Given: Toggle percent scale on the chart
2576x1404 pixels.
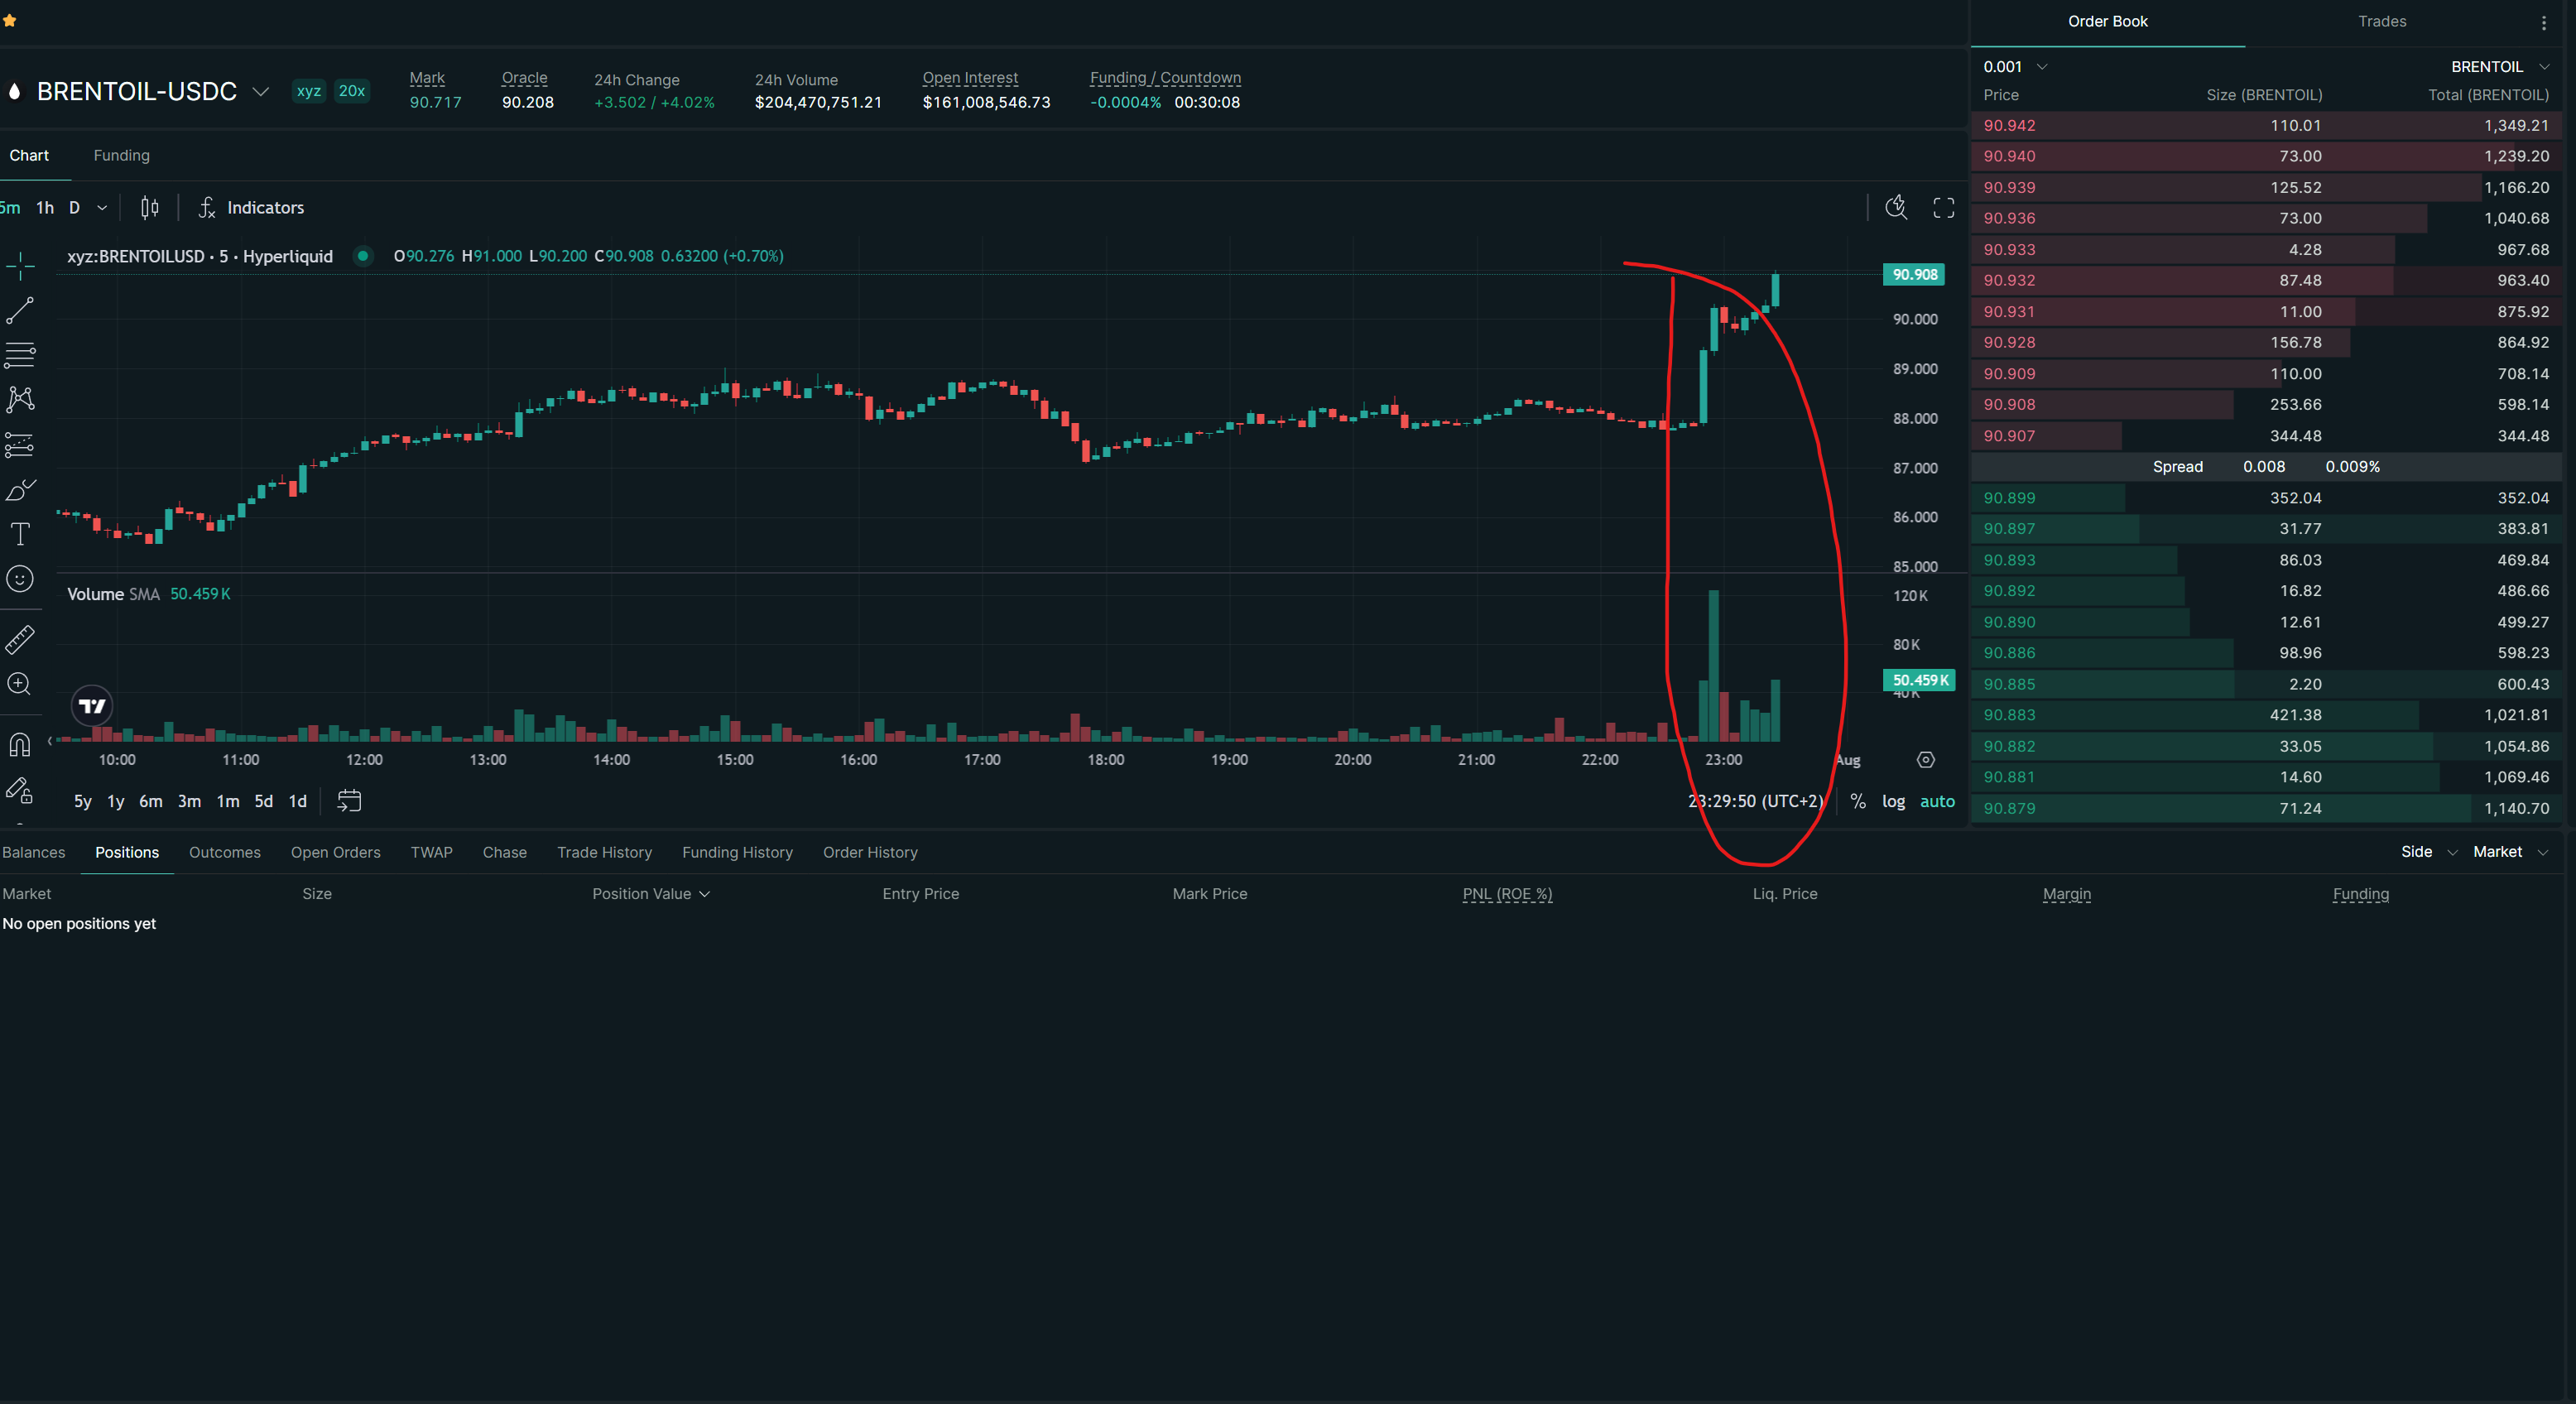Looking at the screenshot, I should (x=1857, y=801).
